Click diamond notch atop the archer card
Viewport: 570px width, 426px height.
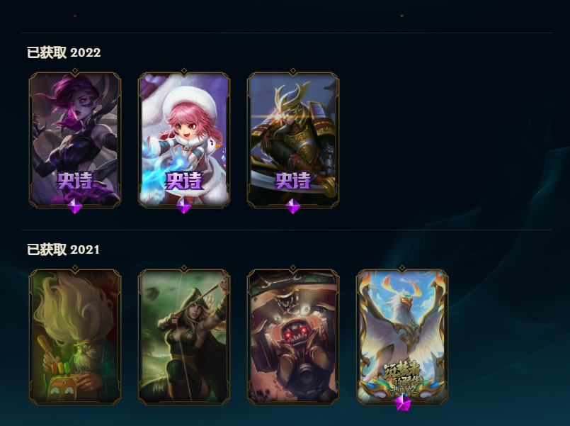pyautogui.click(x=184, y=268)
